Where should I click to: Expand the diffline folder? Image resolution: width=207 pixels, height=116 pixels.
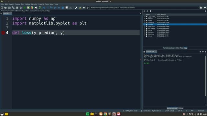144,19
